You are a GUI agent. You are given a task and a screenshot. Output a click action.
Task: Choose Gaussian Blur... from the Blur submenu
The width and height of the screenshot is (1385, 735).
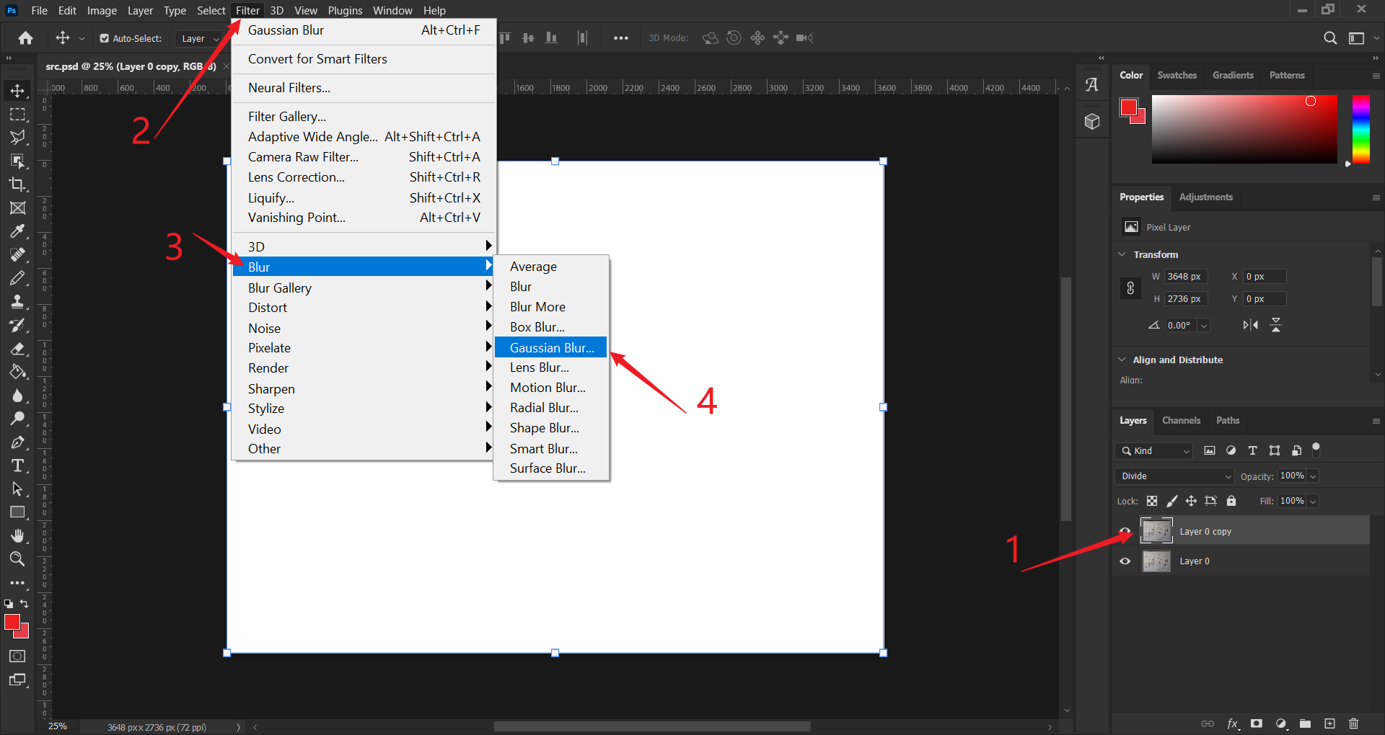pos(551,347)
